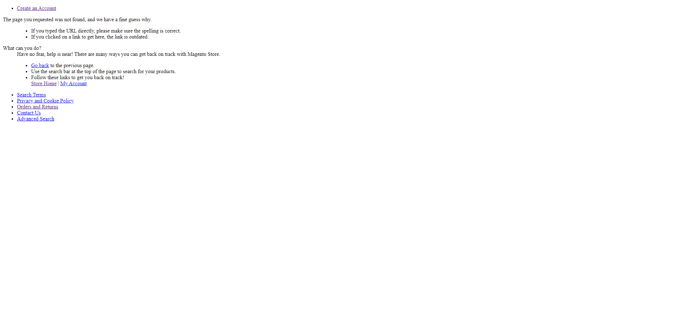Screen dimensions: 679x331
Task: Click the 'If you typed the URL directly' bullet
Action: (106, 31)
